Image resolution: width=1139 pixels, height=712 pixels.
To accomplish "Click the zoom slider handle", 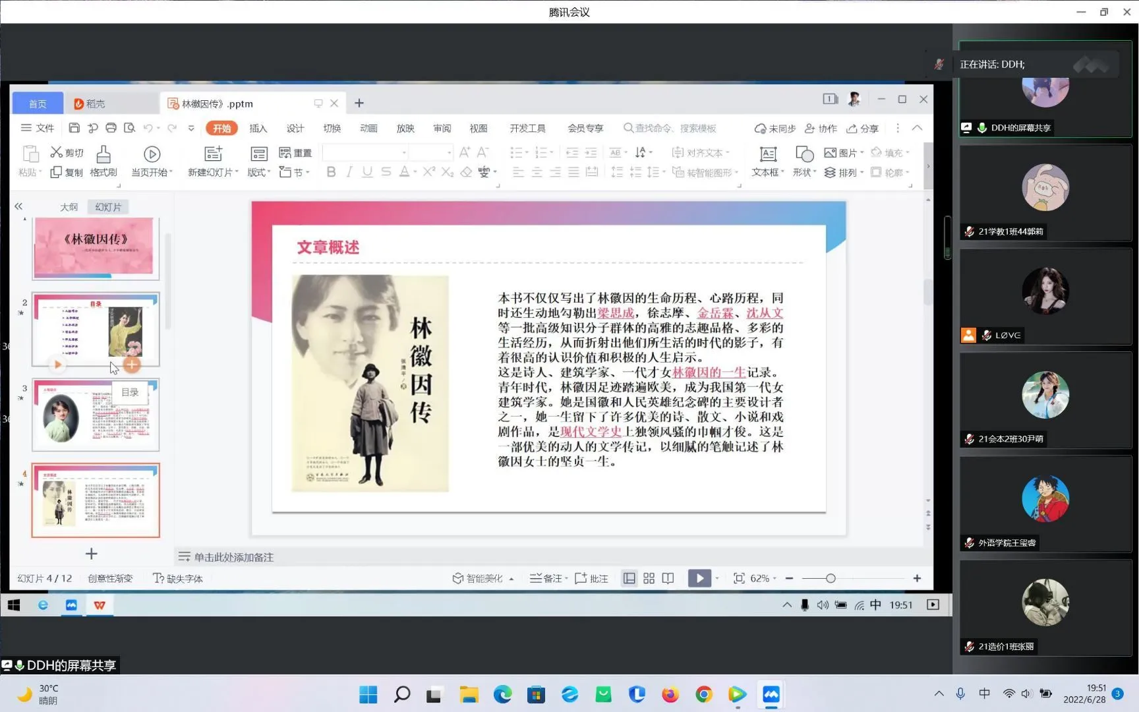I will pyautogui.click(x=831, y=578).
